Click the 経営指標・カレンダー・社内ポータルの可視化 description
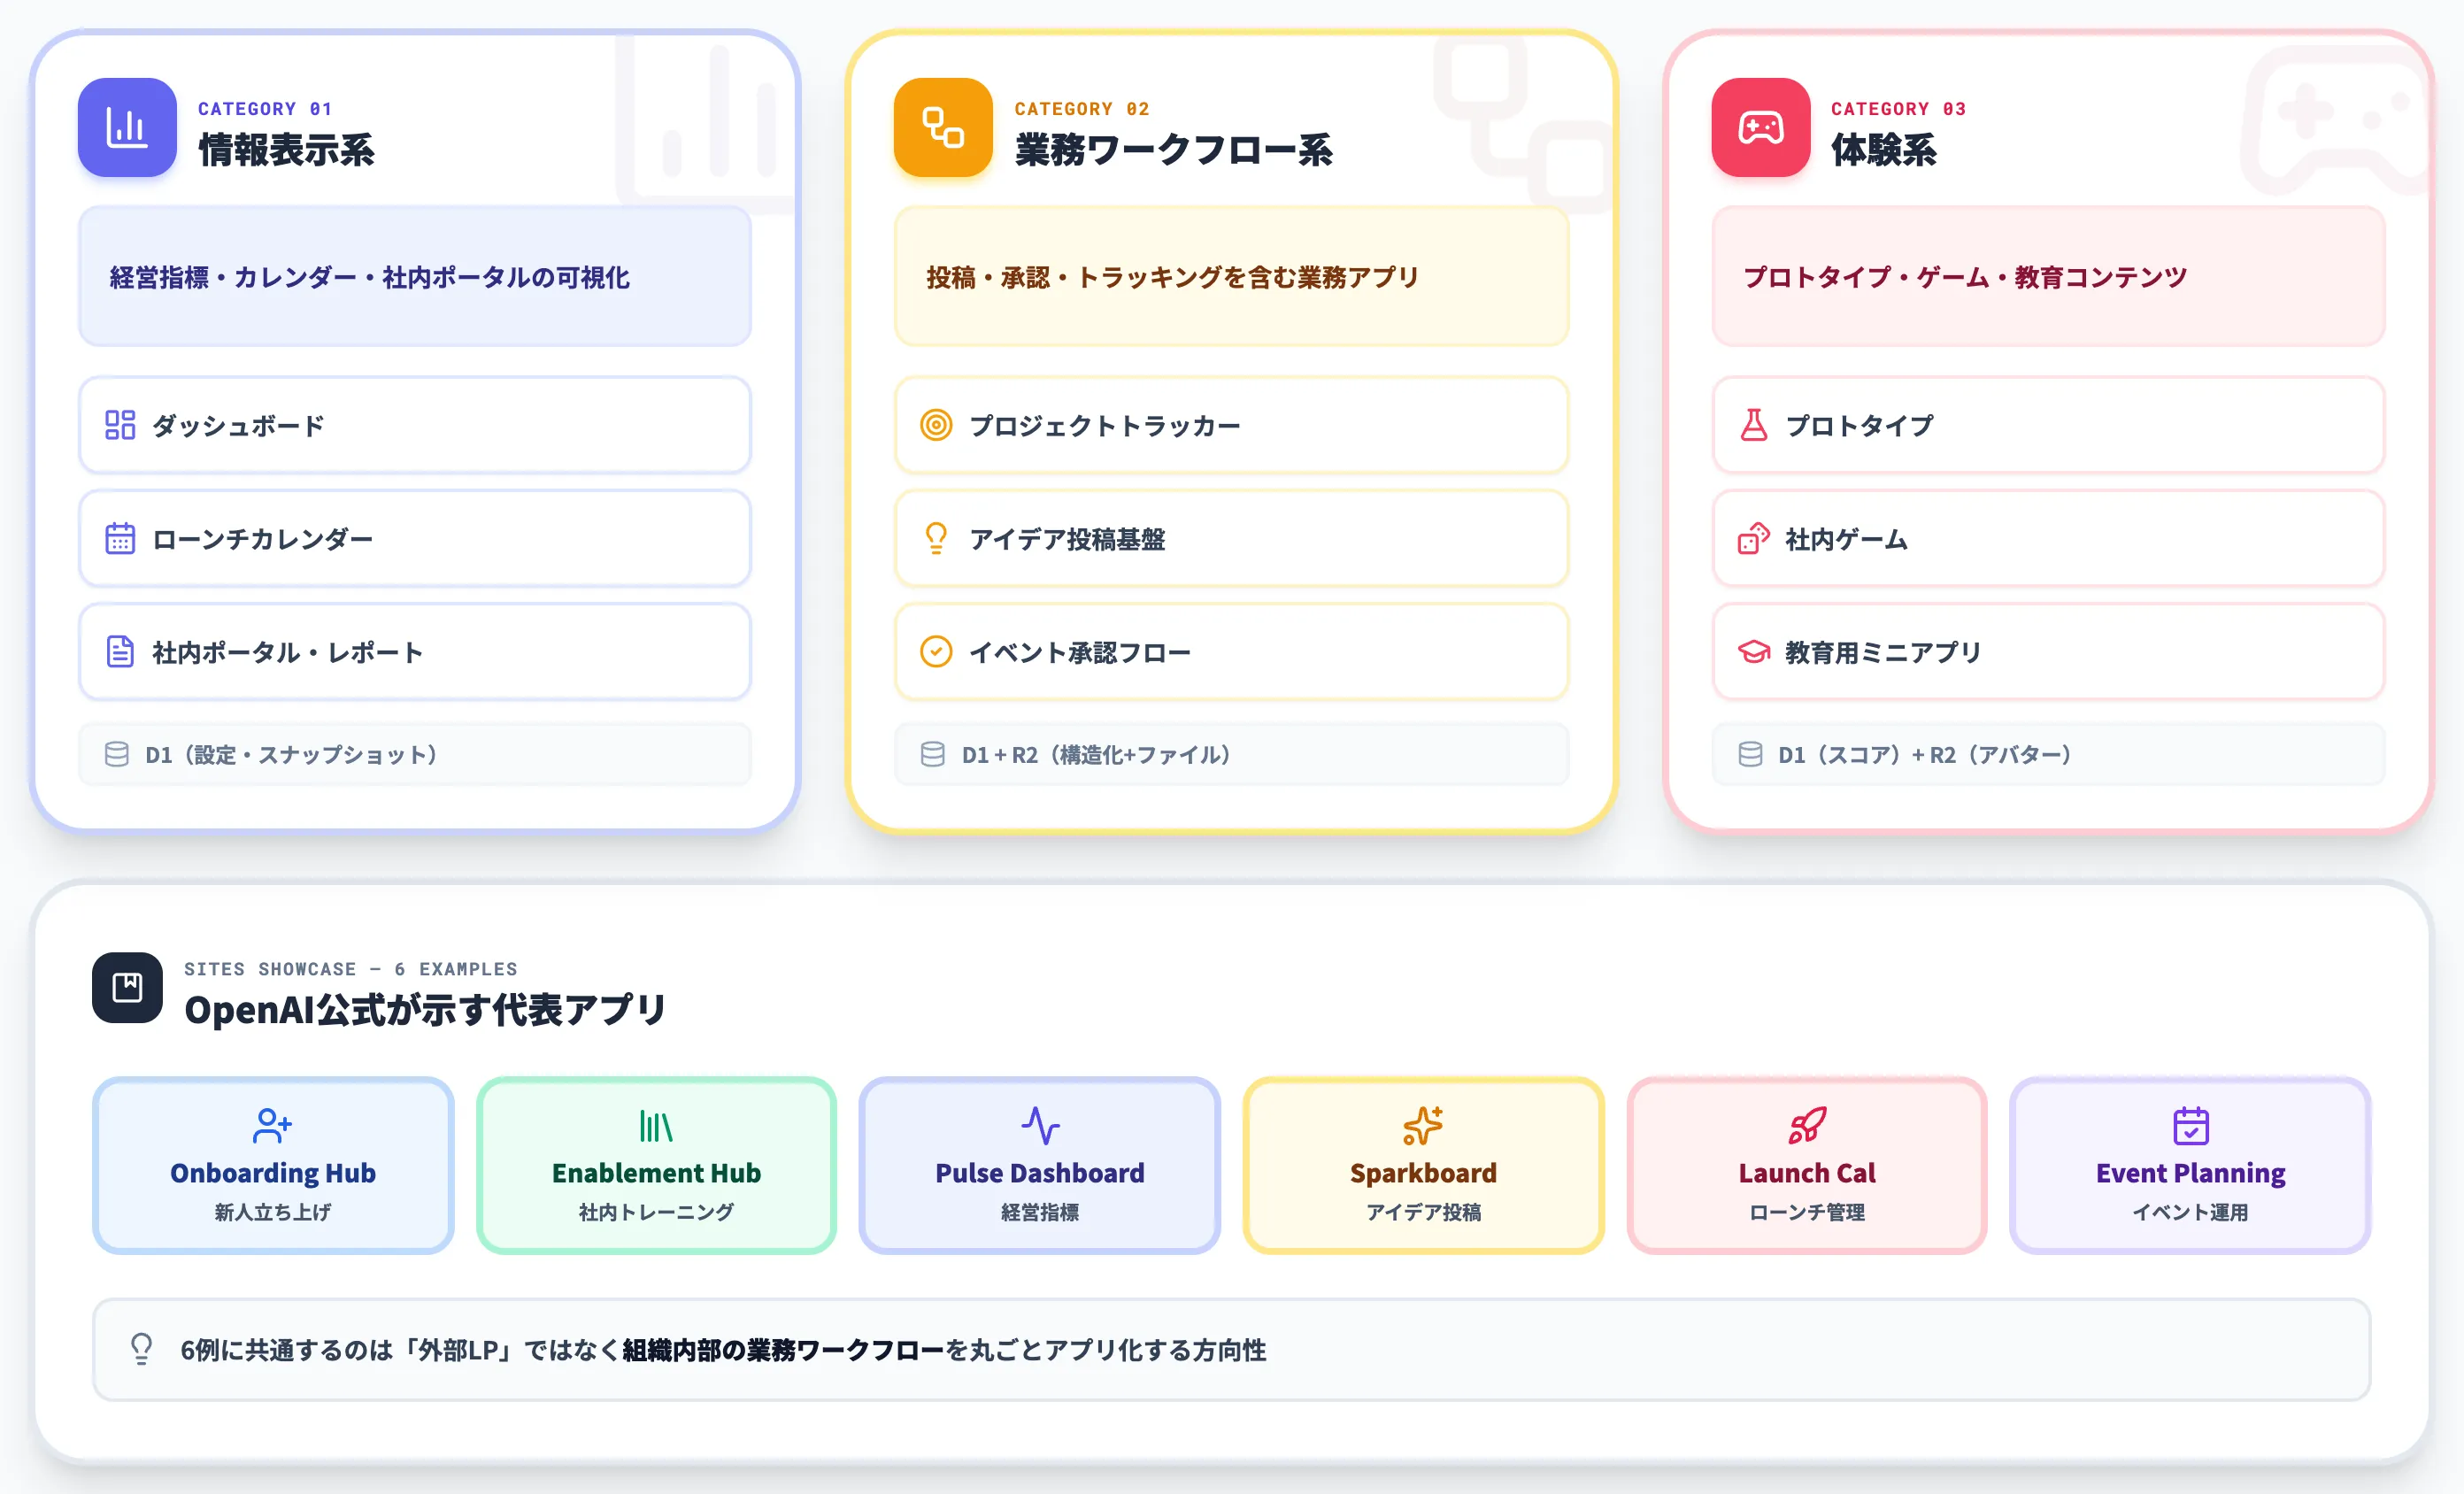Screen dimensions: 2464x1494 369,277
